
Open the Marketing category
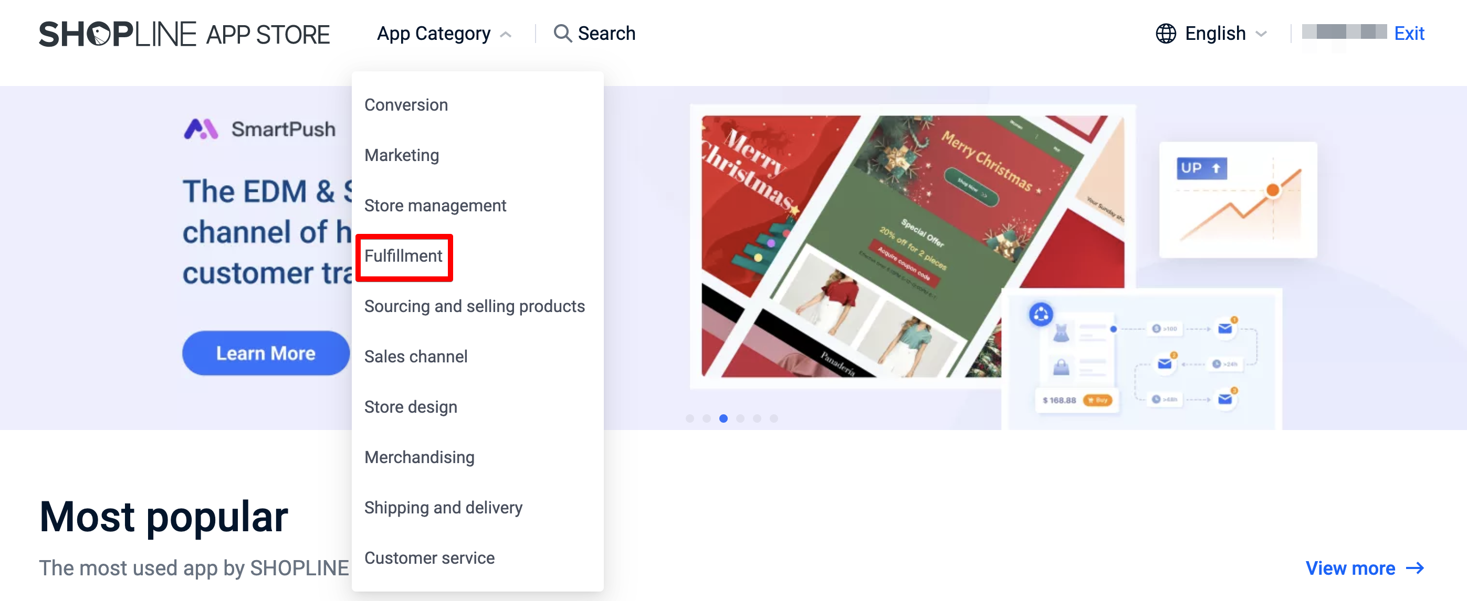click(x=402, y=155)
